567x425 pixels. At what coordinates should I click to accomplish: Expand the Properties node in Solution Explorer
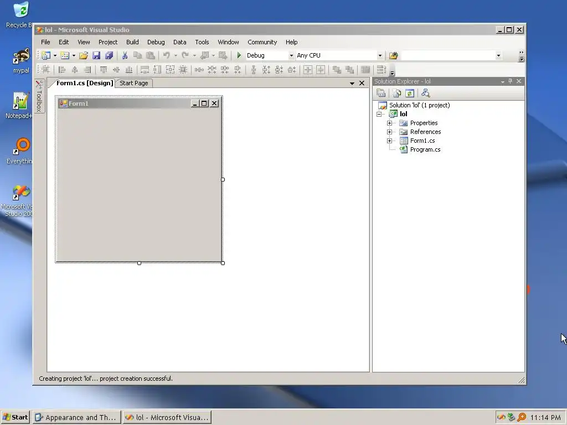(389, 123)
